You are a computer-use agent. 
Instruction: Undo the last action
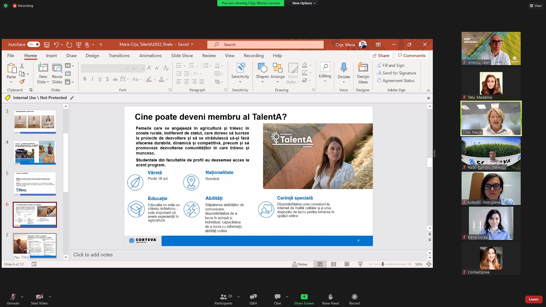[56, 45]
